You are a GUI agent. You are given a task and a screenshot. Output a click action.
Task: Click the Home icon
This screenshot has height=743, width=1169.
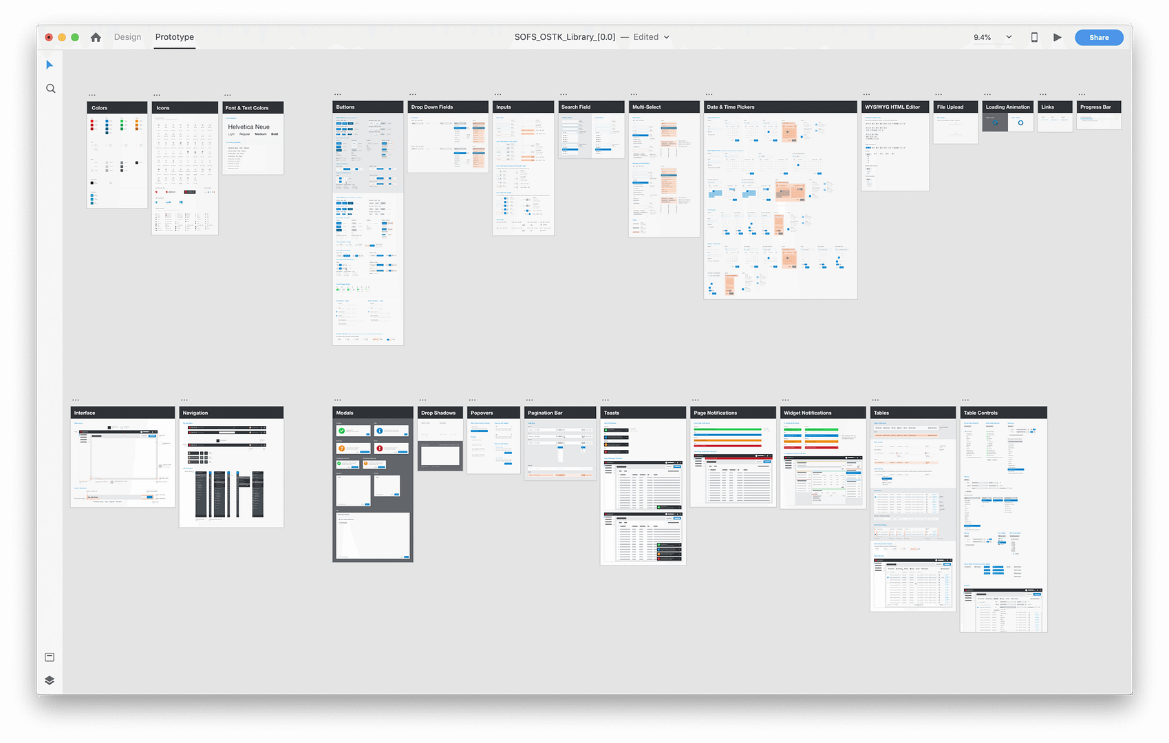pos(96,37)
